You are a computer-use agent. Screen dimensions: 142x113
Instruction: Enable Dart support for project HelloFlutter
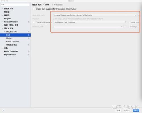[34, 9]
